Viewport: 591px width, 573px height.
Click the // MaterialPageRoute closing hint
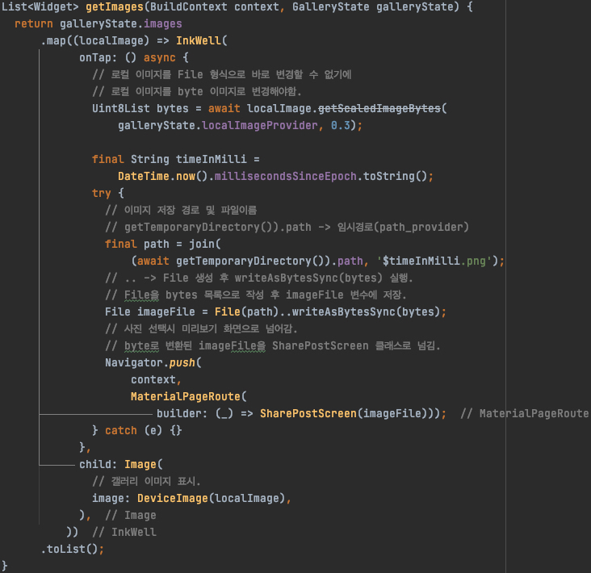[524, 414]
